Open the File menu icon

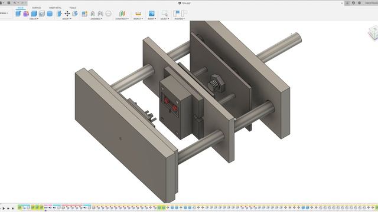click(x=2, y=3)
